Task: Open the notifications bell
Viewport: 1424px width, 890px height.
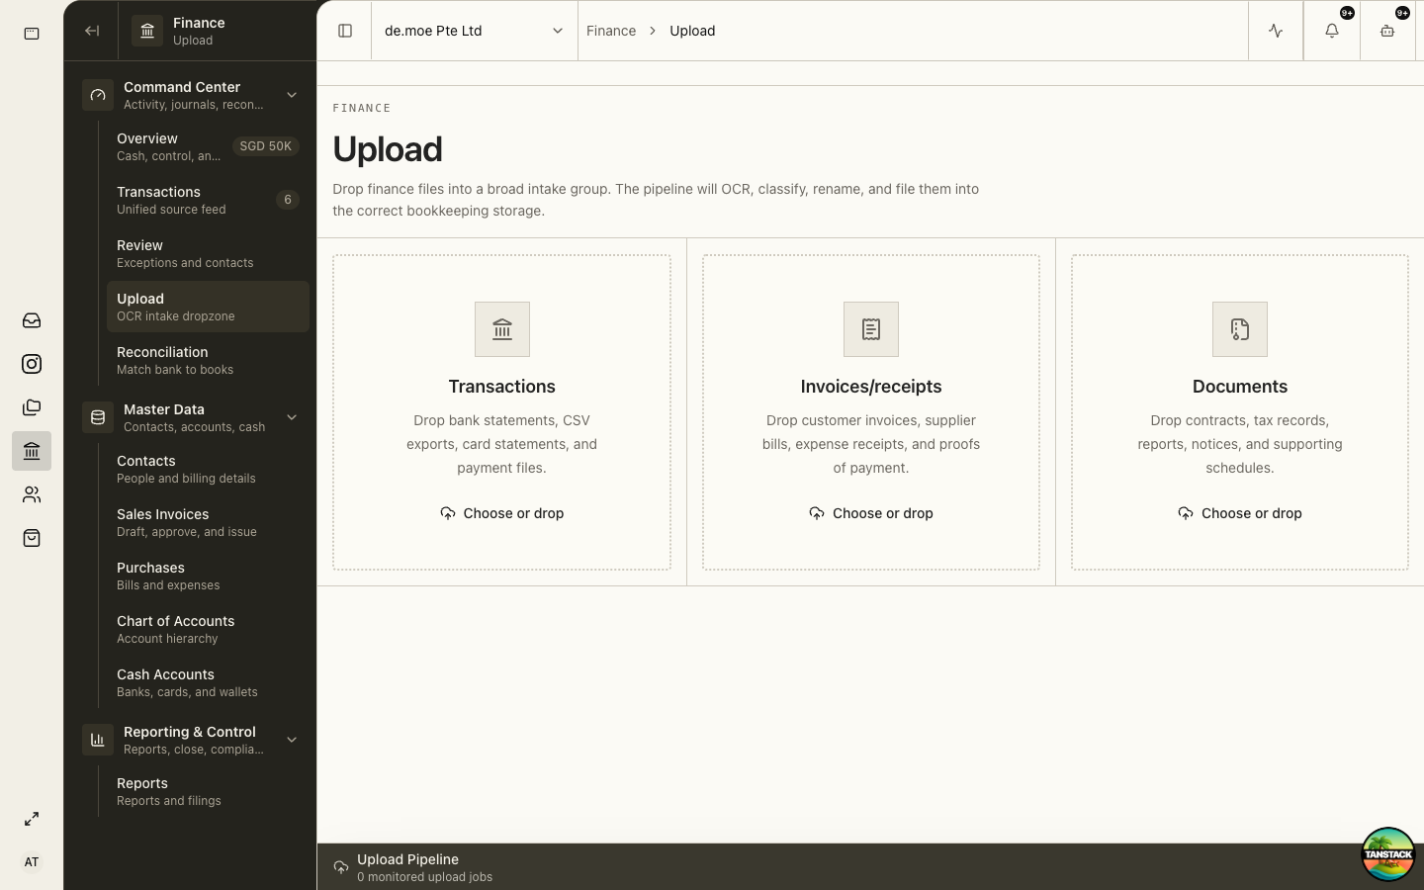Action: coord(1332,31)
